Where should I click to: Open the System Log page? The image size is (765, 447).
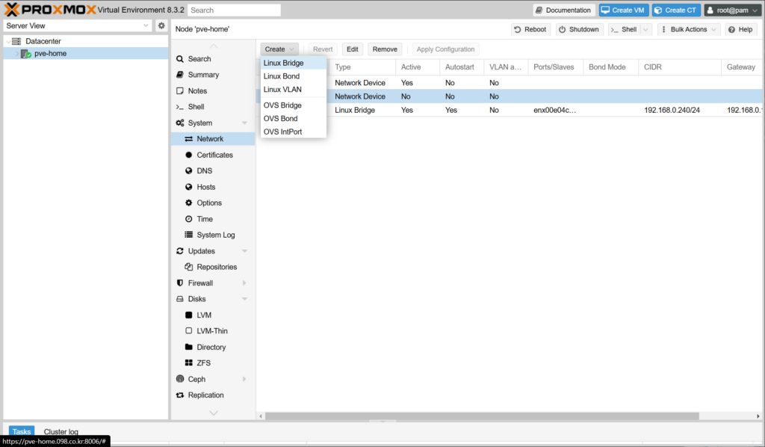(x=215, y=235)
